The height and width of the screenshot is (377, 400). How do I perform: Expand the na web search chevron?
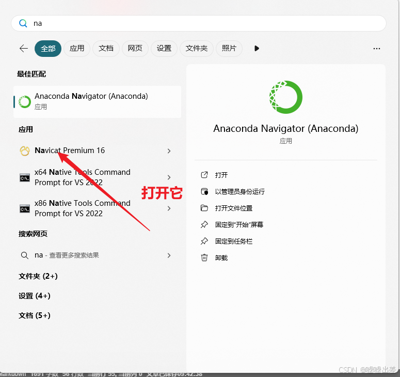click(x=169, y=255)
